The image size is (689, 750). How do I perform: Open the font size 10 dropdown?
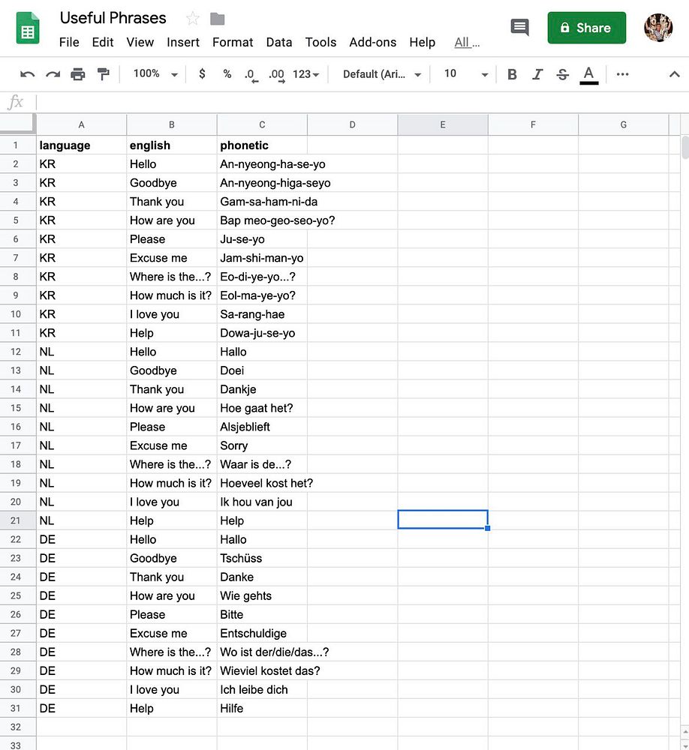(465, 74)
